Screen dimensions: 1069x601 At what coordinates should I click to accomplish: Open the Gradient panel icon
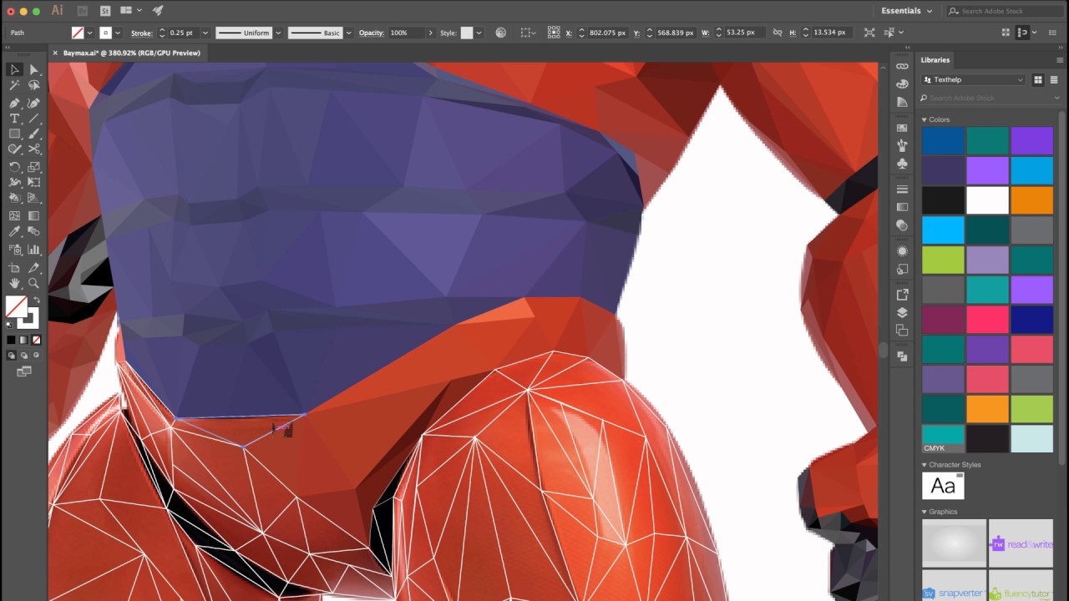902,206
